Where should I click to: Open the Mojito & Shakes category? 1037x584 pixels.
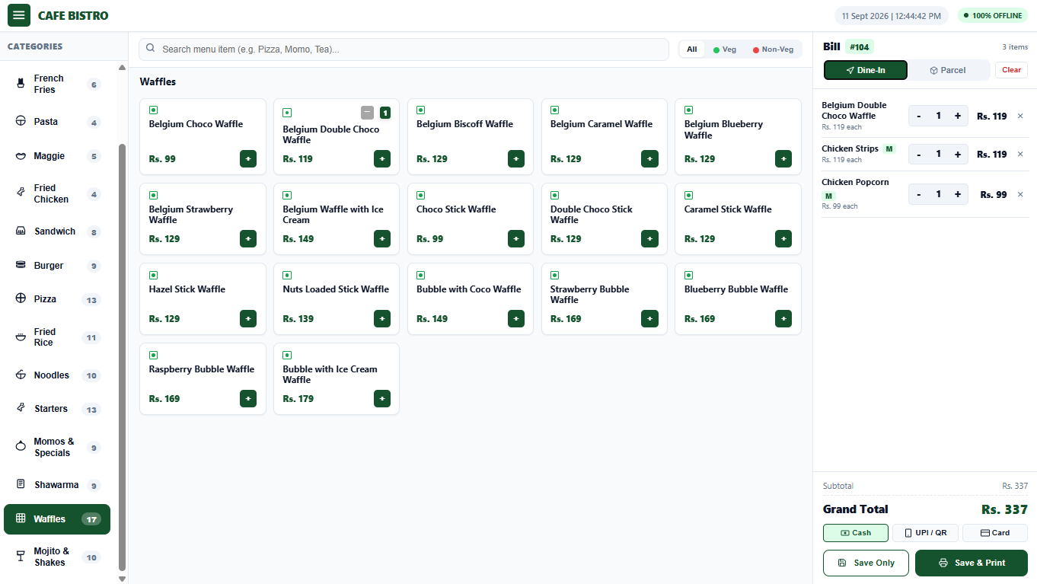coord(57,557)
